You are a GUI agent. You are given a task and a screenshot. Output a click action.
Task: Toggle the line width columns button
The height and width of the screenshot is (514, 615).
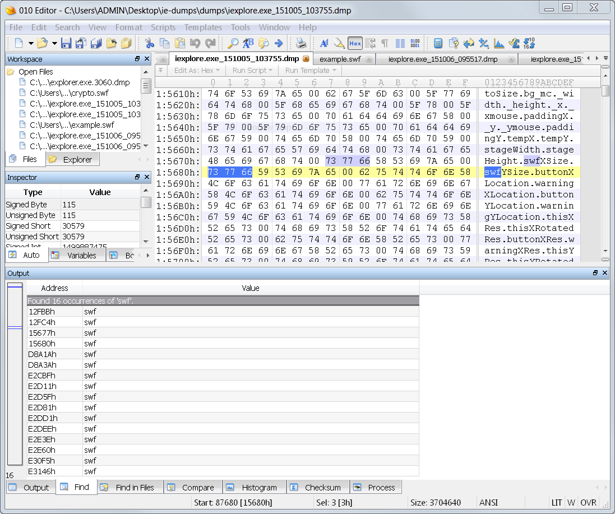click(x=400, y=43)
